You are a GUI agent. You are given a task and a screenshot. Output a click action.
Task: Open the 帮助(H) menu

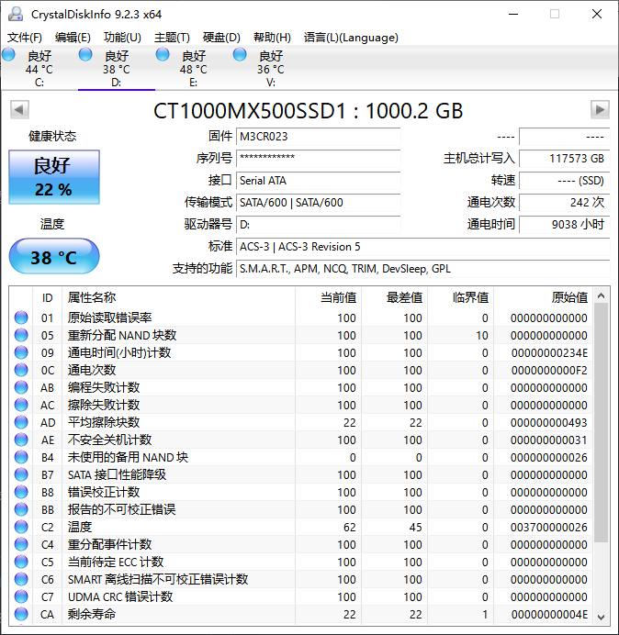[272, 38]
